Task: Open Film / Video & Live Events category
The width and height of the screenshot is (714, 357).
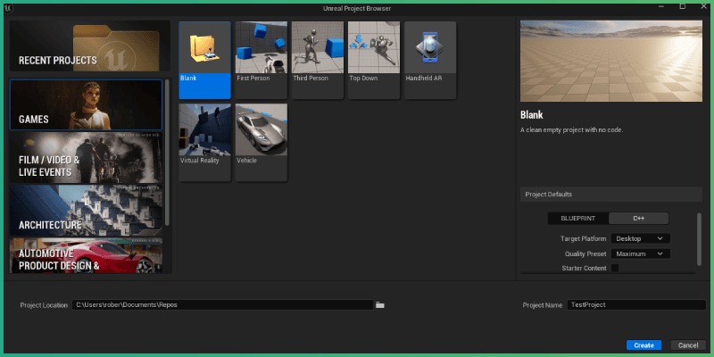Action: pyautogui.click(x=86, y=157)
